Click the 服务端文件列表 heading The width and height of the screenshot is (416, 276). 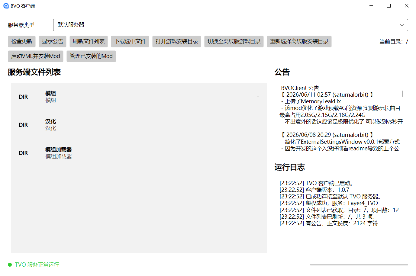coord(34,72)
